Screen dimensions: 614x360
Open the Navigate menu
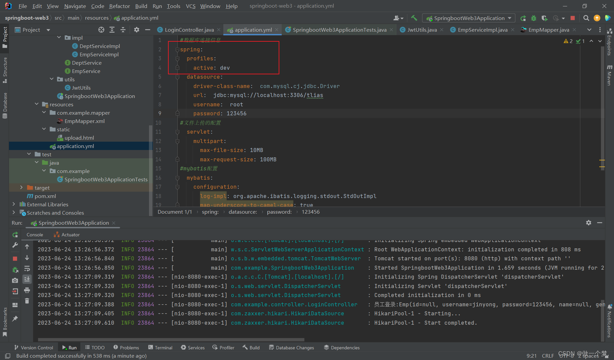pyautogui.click(x=75, y=6)
